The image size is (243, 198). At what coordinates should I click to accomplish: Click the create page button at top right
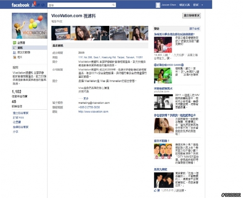(x=191, y=16)
